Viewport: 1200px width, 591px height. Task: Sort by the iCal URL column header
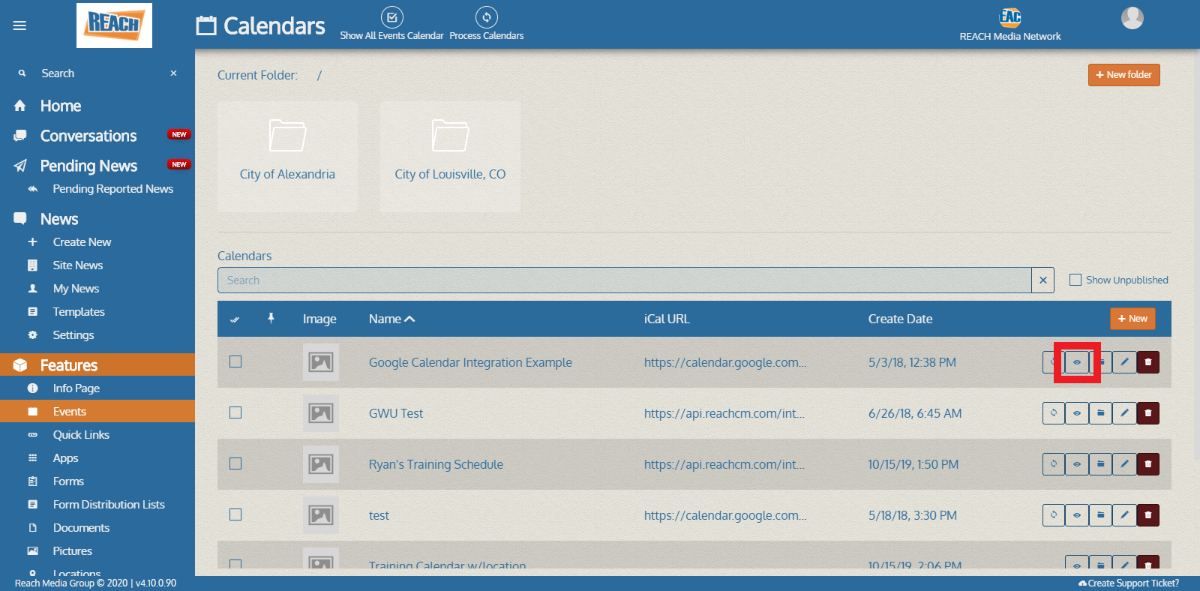(667, 319)
